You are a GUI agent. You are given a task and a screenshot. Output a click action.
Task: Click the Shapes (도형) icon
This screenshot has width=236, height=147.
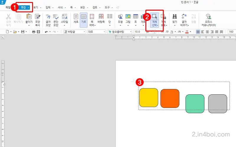120,16
